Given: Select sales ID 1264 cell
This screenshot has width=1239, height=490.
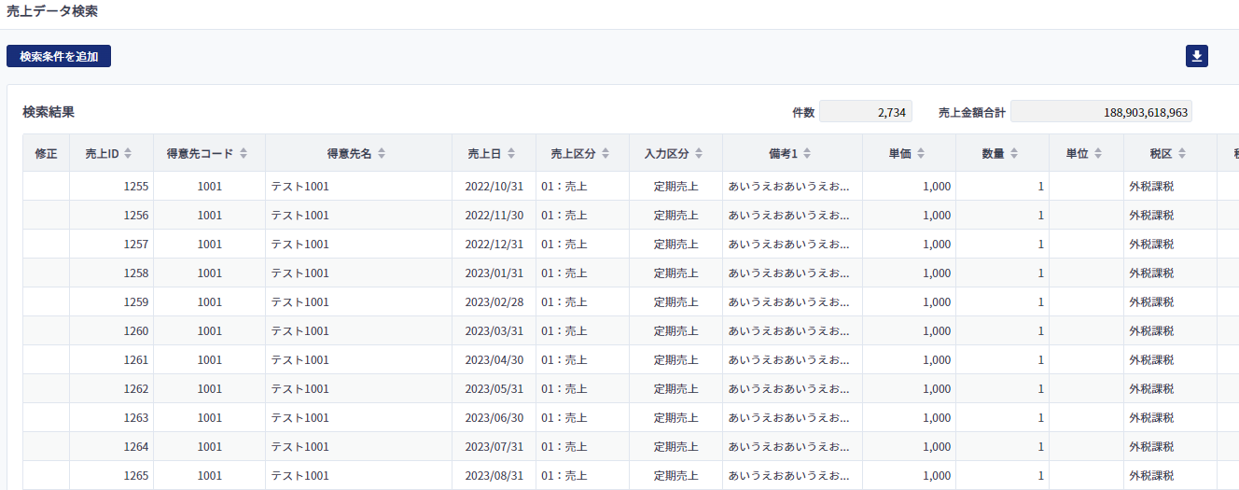Looking at the screenshot, I should pos(112,447).
